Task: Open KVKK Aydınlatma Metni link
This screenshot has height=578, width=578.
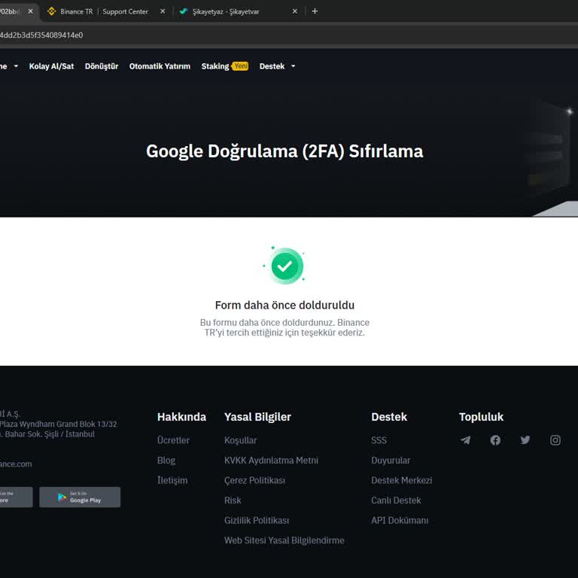Action: pos(271,461)
